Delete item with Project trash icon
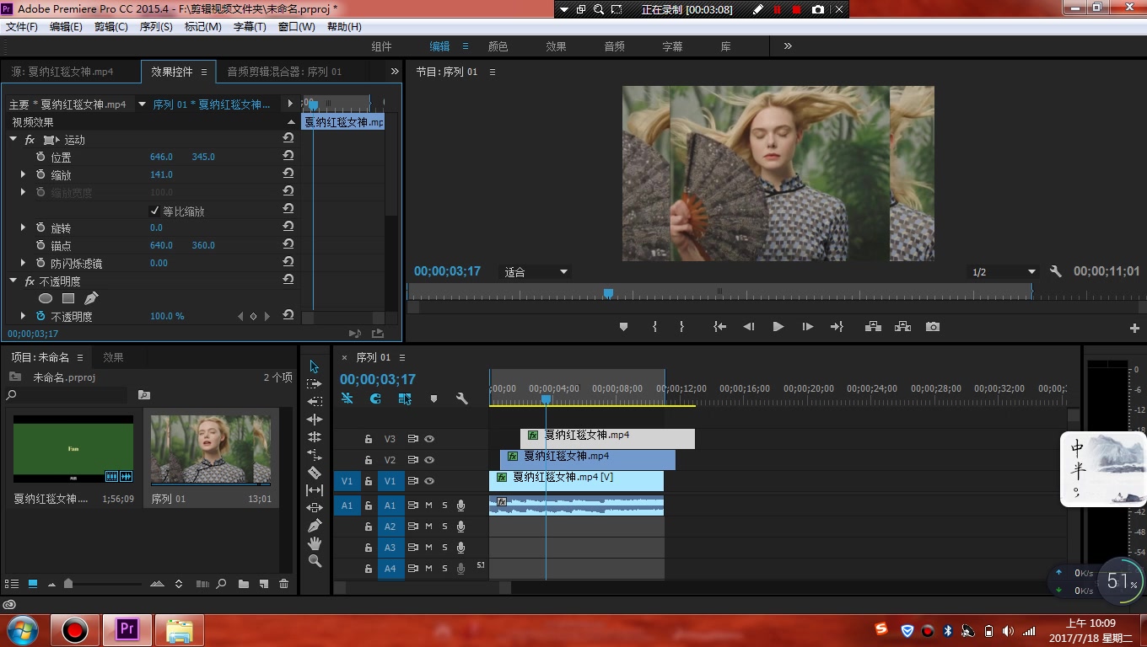1147x647 pixels. [x=283, y=584]
